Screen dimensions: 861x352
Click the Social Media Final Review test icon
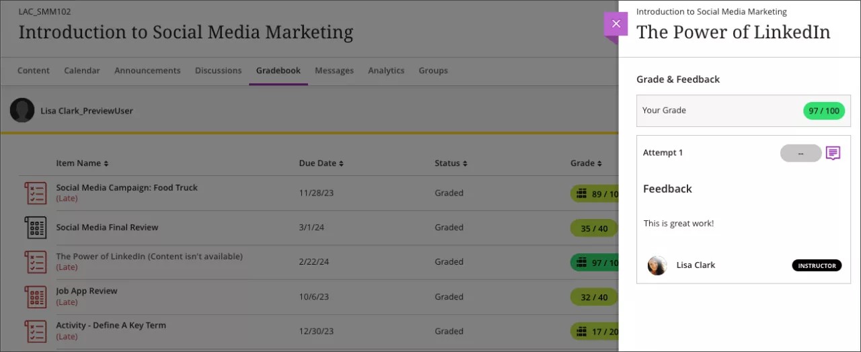click(36, 228)
